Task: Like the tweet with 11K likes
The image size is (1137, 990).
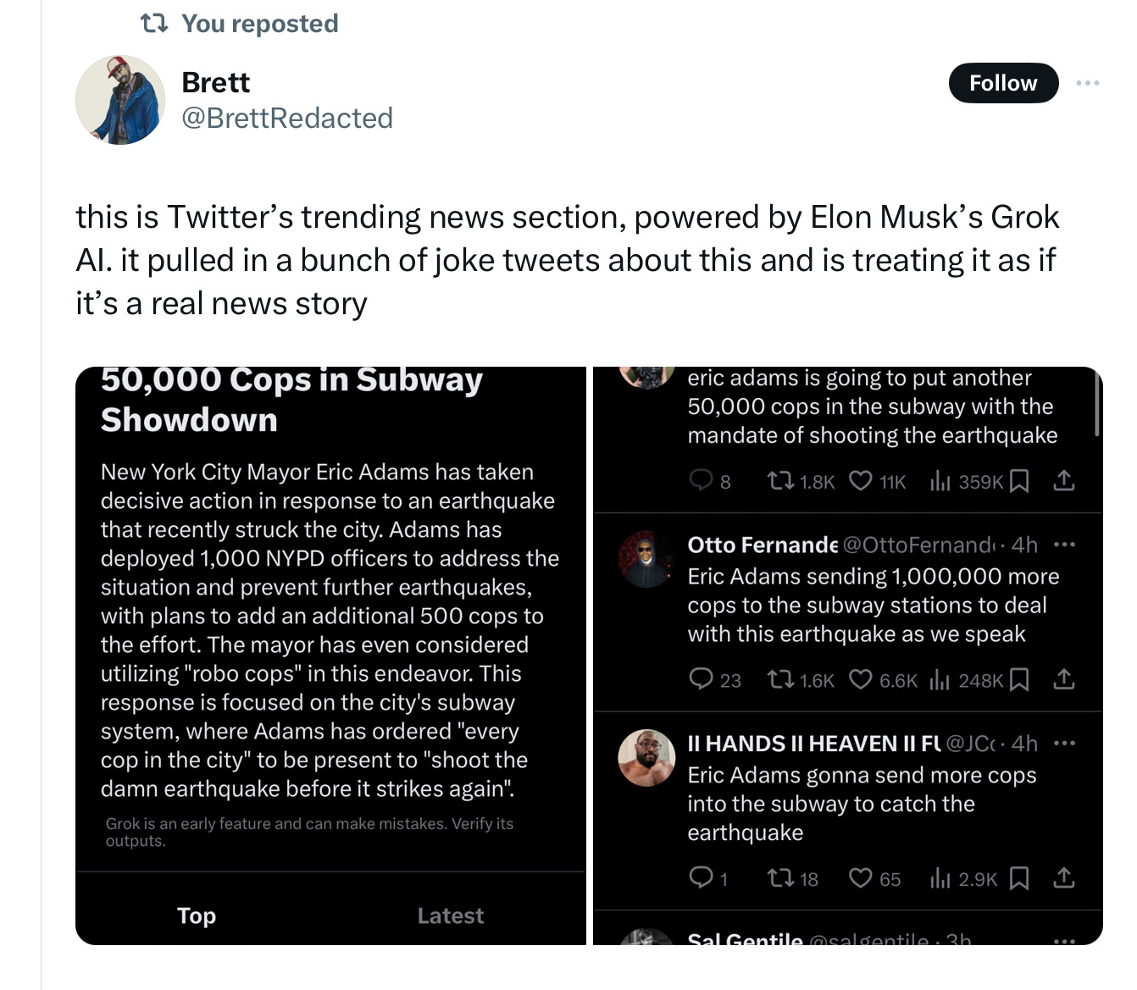Action: (861, 481)
